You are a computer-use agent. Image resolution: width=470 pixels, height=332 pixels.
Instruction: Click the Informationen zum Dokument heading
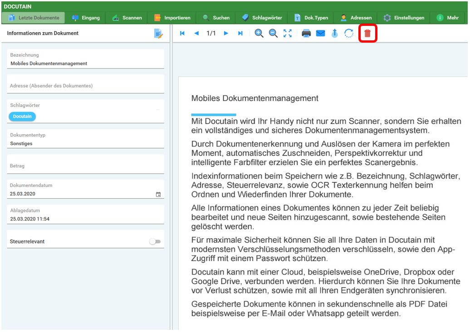43,33
